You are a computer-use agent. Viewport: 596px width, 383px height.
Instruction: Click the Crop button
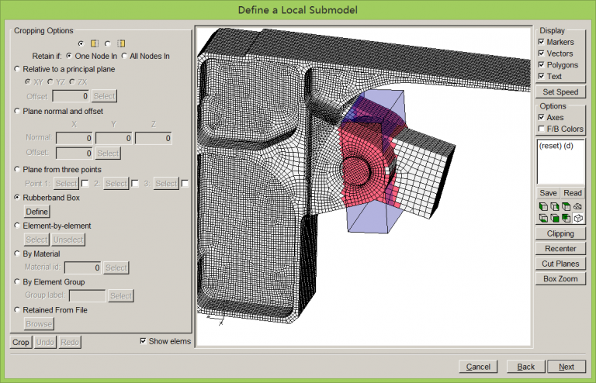[21, 342]
